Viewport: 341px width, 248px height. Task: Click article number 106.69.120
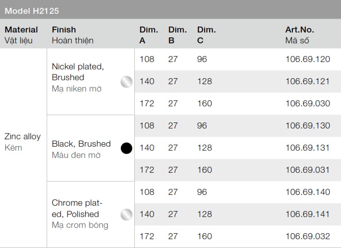tap(308, 60)
